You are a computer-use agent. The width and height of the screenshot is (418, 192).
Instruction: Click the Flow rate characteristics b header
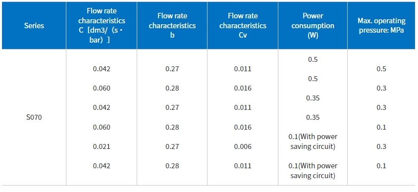pyautogui.click(x=172, y=26)
